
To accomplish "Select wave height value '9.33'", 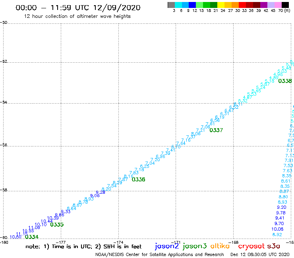I will click(66, 212).
